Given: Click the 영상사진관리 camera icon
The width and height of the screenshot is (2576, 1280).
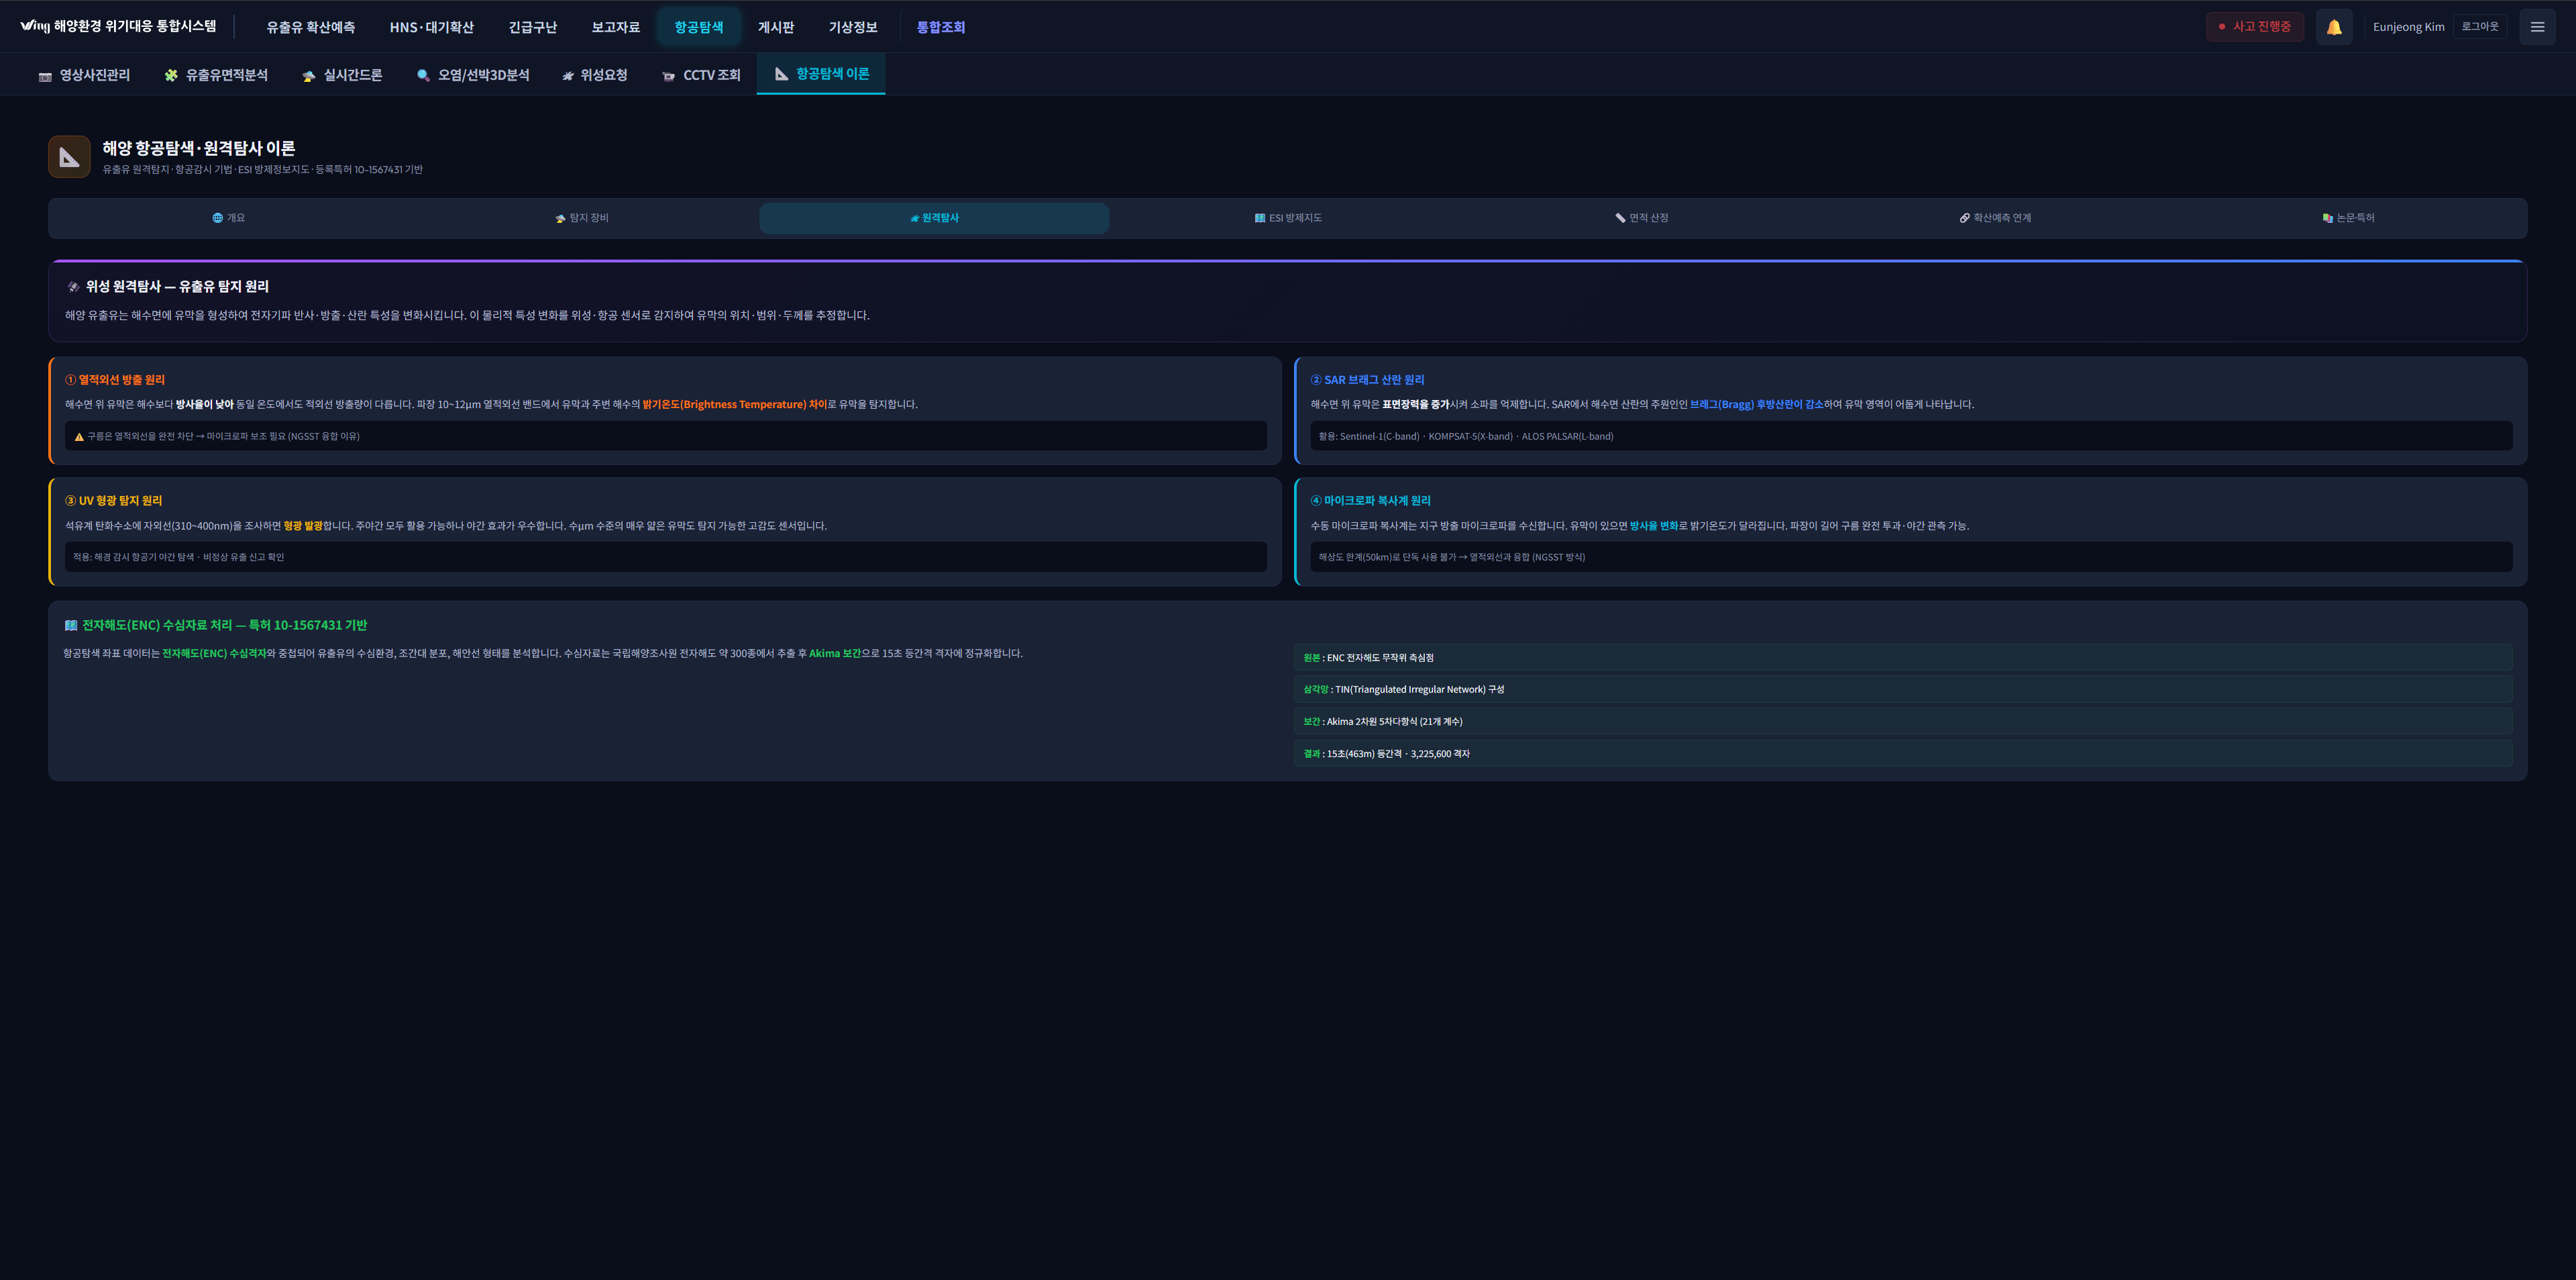Looking at the screenshot, I should click(x=45, y=76).
